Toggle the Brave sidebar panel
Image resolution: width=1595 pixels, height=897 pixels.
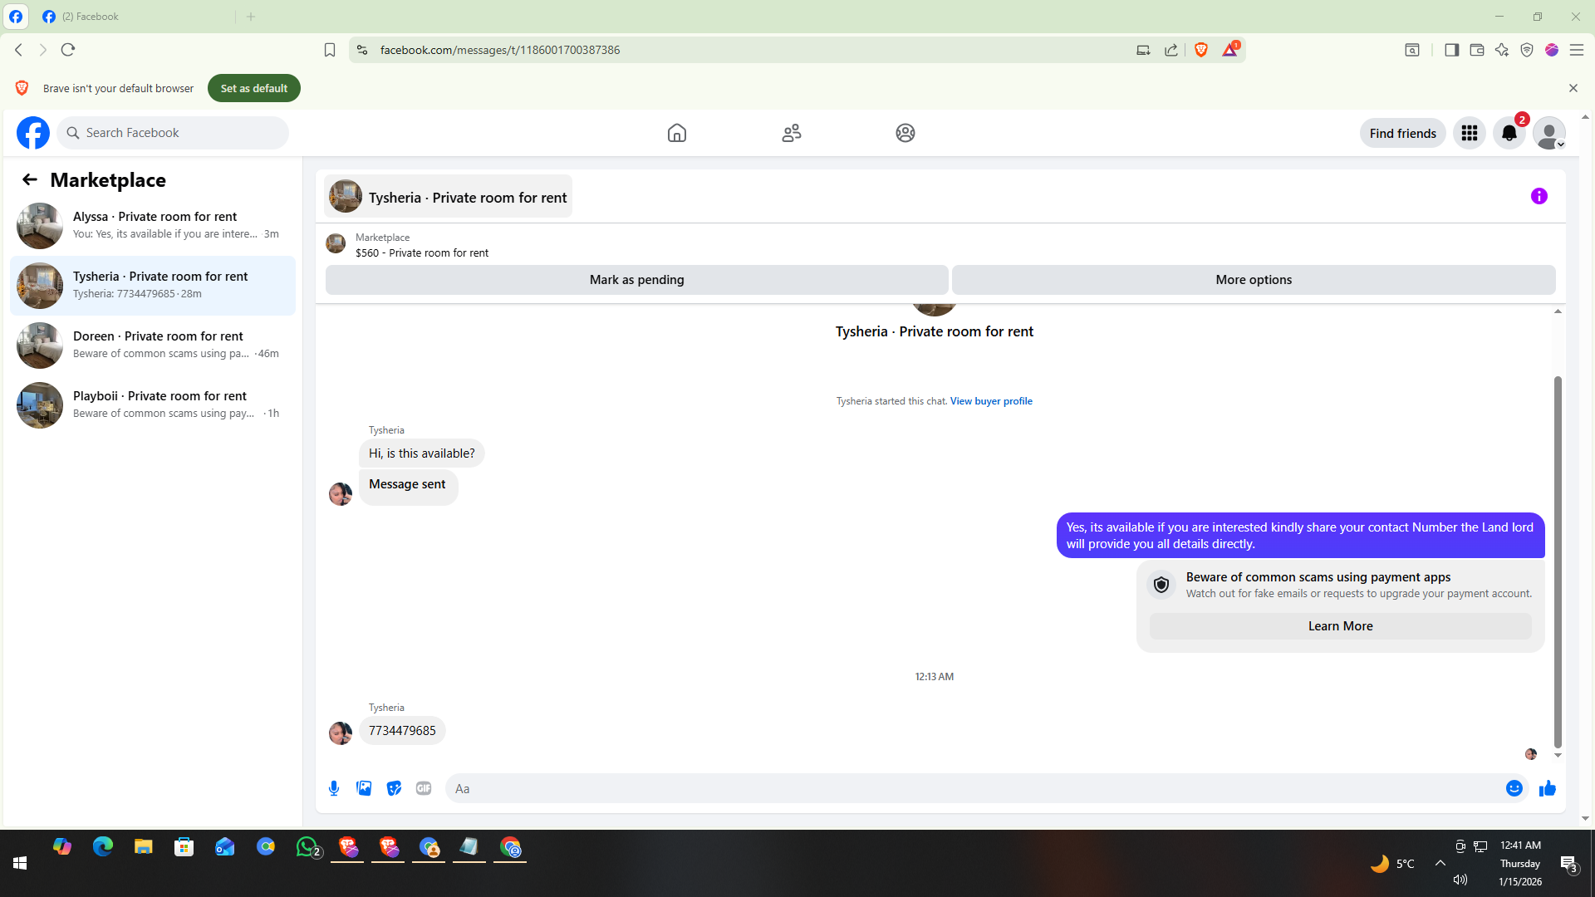click(1451, 50)
